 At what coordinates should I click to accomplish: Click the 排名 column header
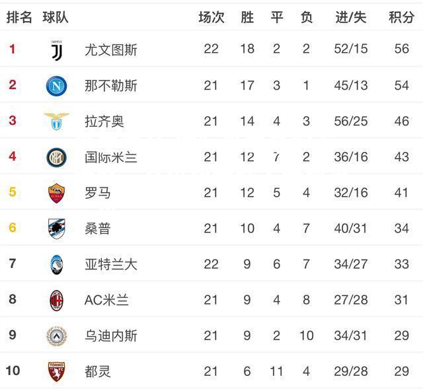click(x=19, y=17)
